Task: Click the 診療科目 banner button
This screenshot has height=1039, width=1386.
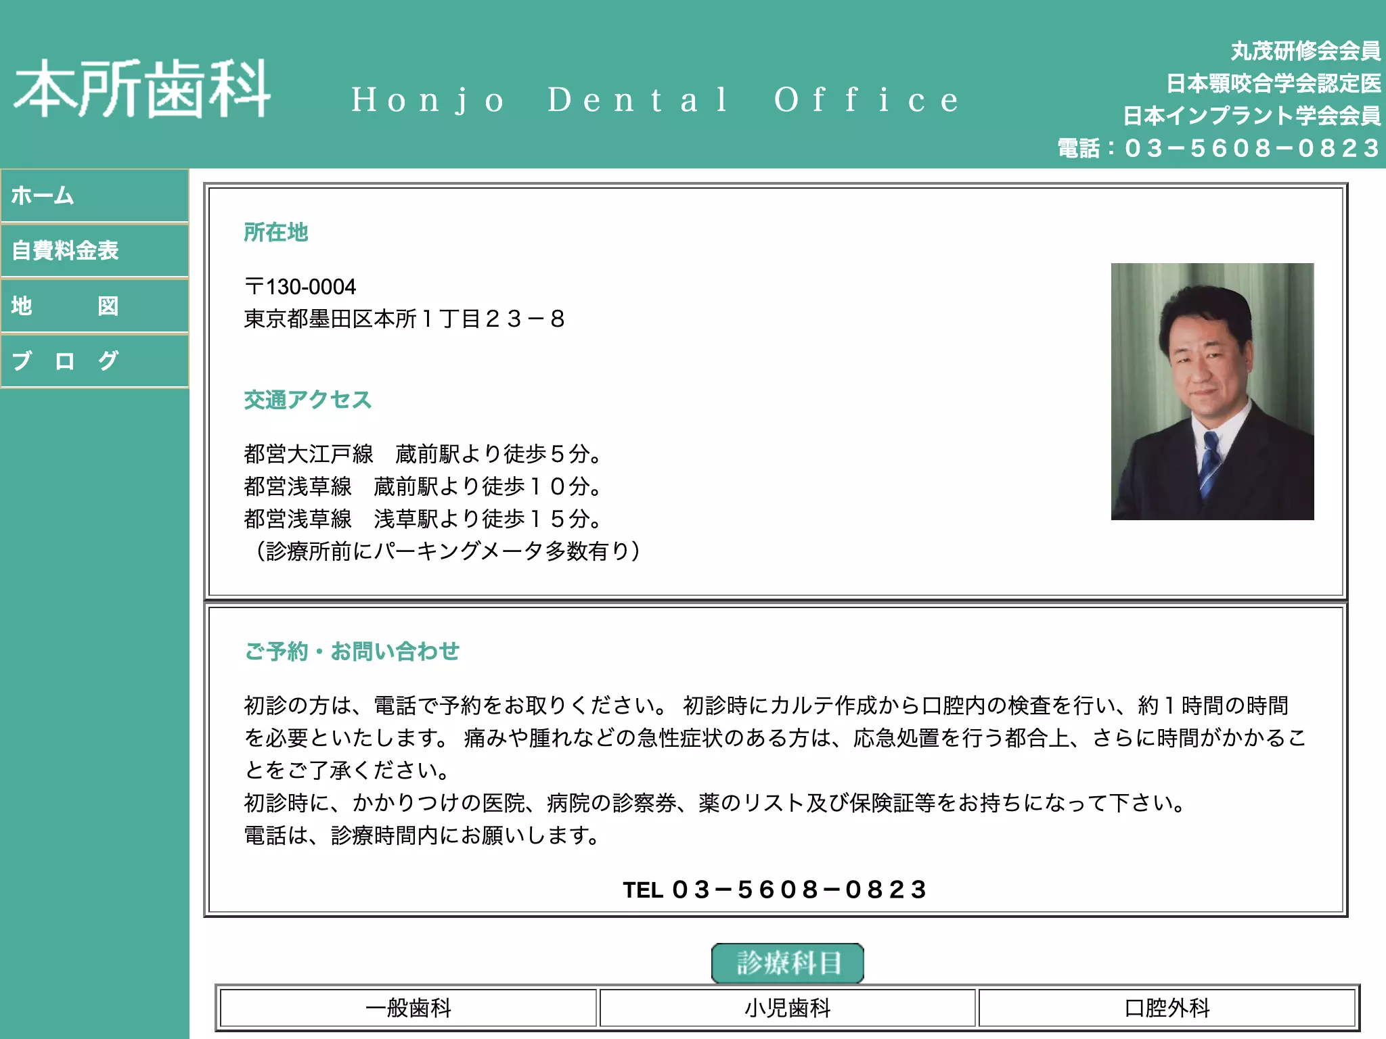Action: coord(788,963)
